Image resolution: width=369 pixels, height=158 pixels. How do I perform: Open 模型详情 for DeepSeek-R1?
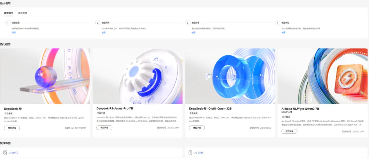pyautogui.click(x=12, y=128)
